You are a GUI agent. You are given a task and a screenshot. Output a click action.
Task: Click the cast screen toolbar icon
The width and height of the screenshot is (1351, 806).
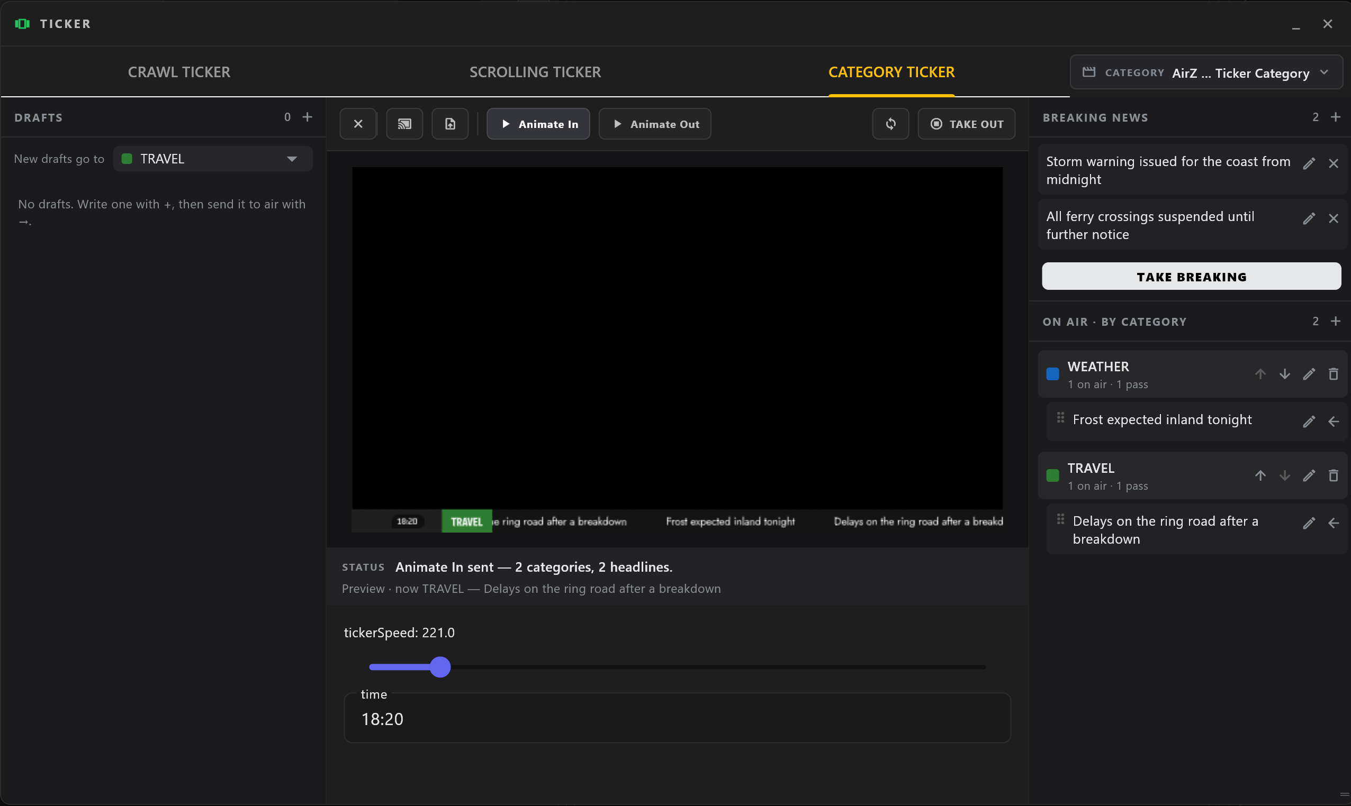coord(404,124)
